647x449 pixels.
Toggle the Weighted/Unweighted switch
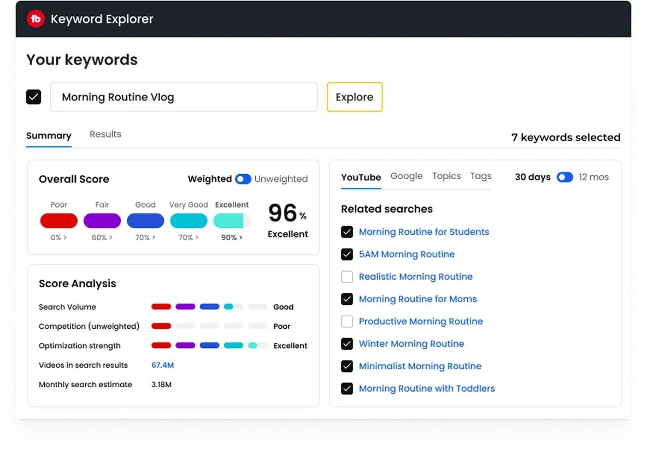tap(243, 179)
